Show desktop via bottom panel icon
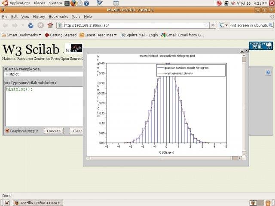Image resolution: width=275 pixels, height=206 pixels. (x=7, y=203)
